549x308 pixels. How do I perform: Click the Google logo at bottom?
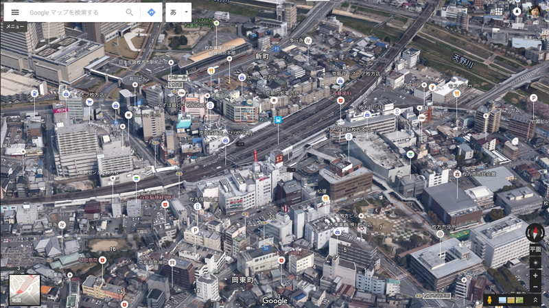point(274,300)
